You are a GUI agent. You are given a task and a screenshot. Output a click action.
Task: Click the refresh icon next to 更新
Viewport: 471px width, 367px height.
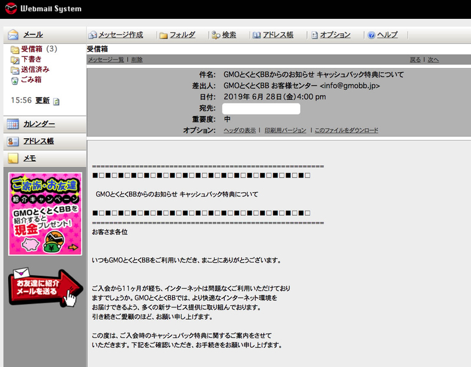(56, 101)
